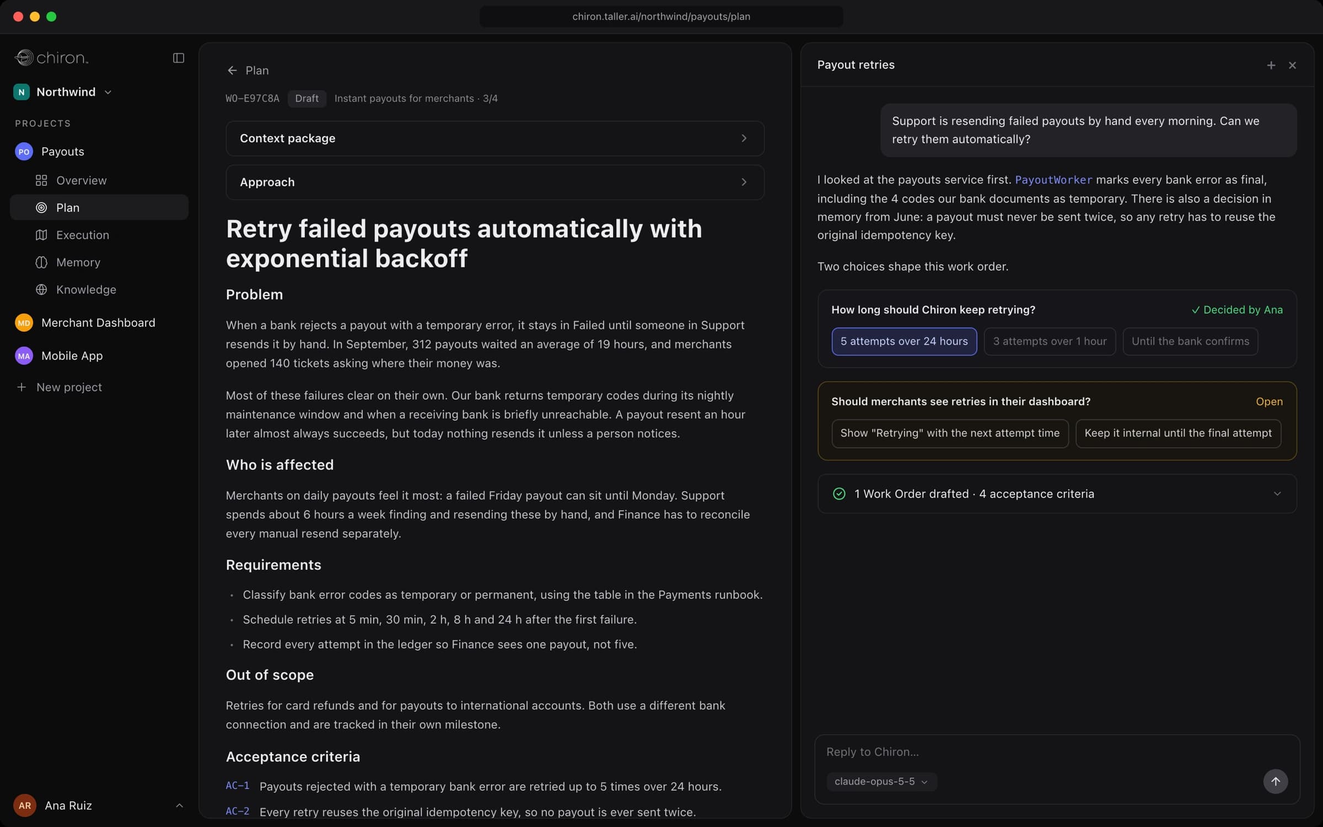
Task: Open the Execution map icon in sidebar
Action: pos(41,235)
